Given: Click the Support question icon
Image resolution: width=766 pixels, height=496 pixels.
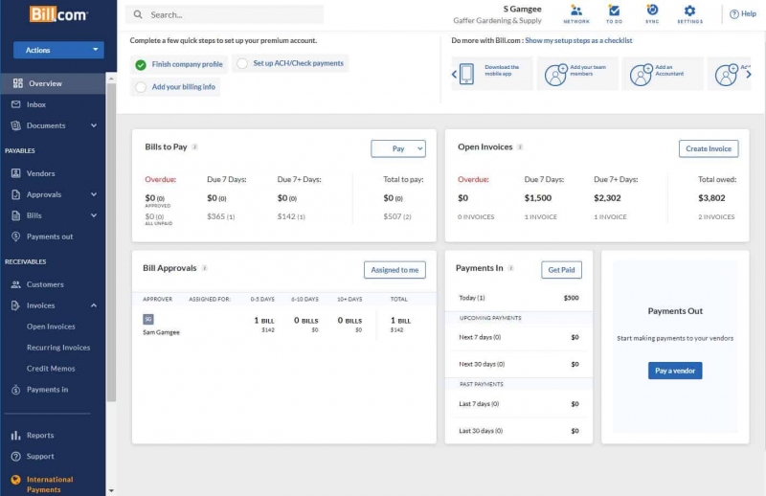Looking at the screenshot, I should [x=16, y=457].
